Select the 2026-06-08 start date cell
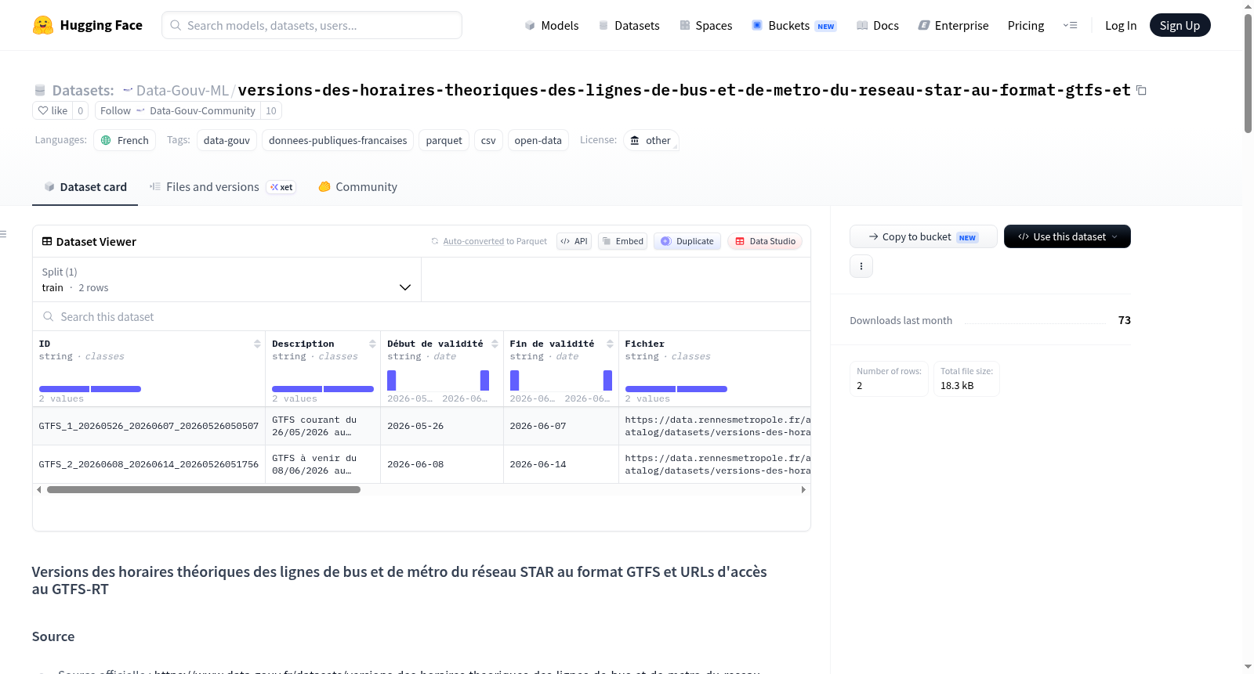Image resolution: width=1254 pixels, height=674 pixels. 442,464
